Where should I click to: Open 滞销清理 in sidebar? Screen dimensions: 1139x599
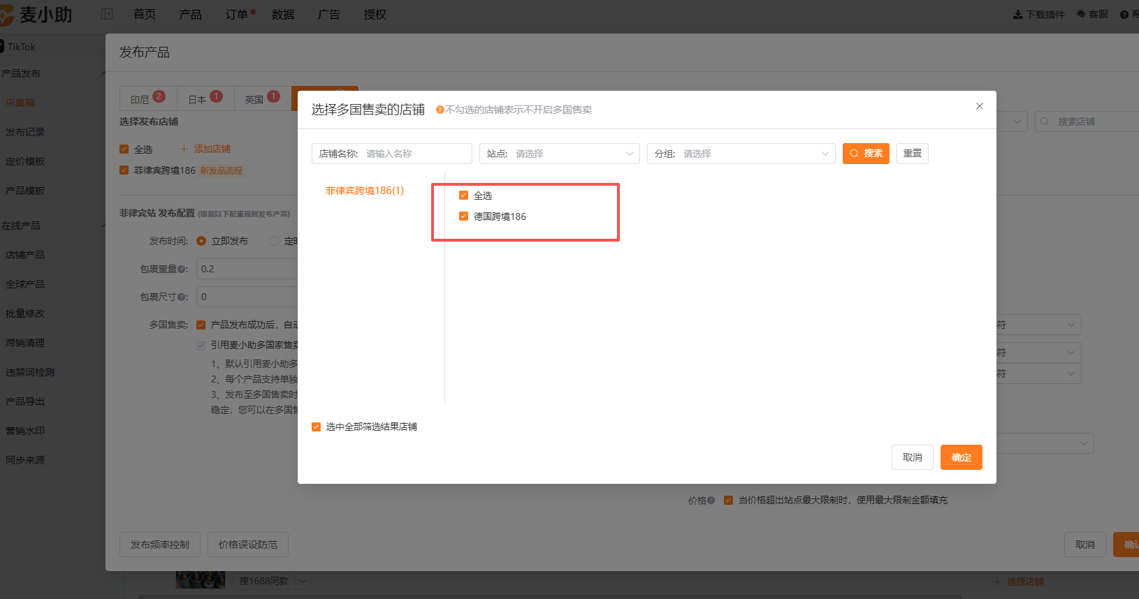[25, 343]
